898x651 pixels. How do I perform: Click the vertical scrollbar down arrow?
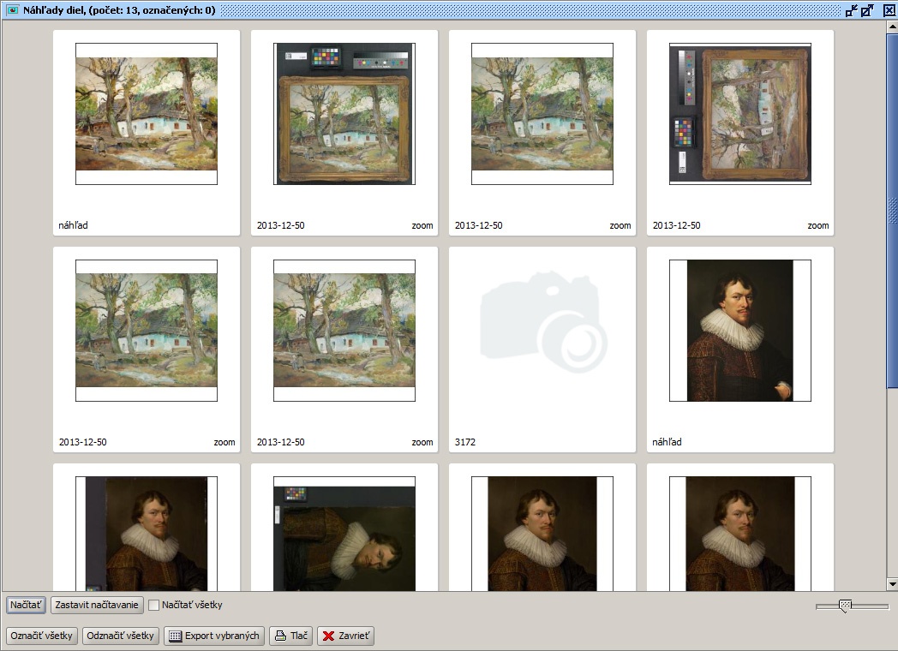coord(892,584)
